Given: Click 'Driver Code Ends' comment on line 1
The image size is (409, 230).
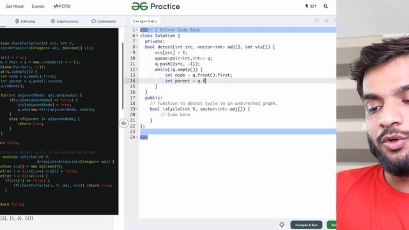Looking at the screenshot, I should (x=180, y=30).
